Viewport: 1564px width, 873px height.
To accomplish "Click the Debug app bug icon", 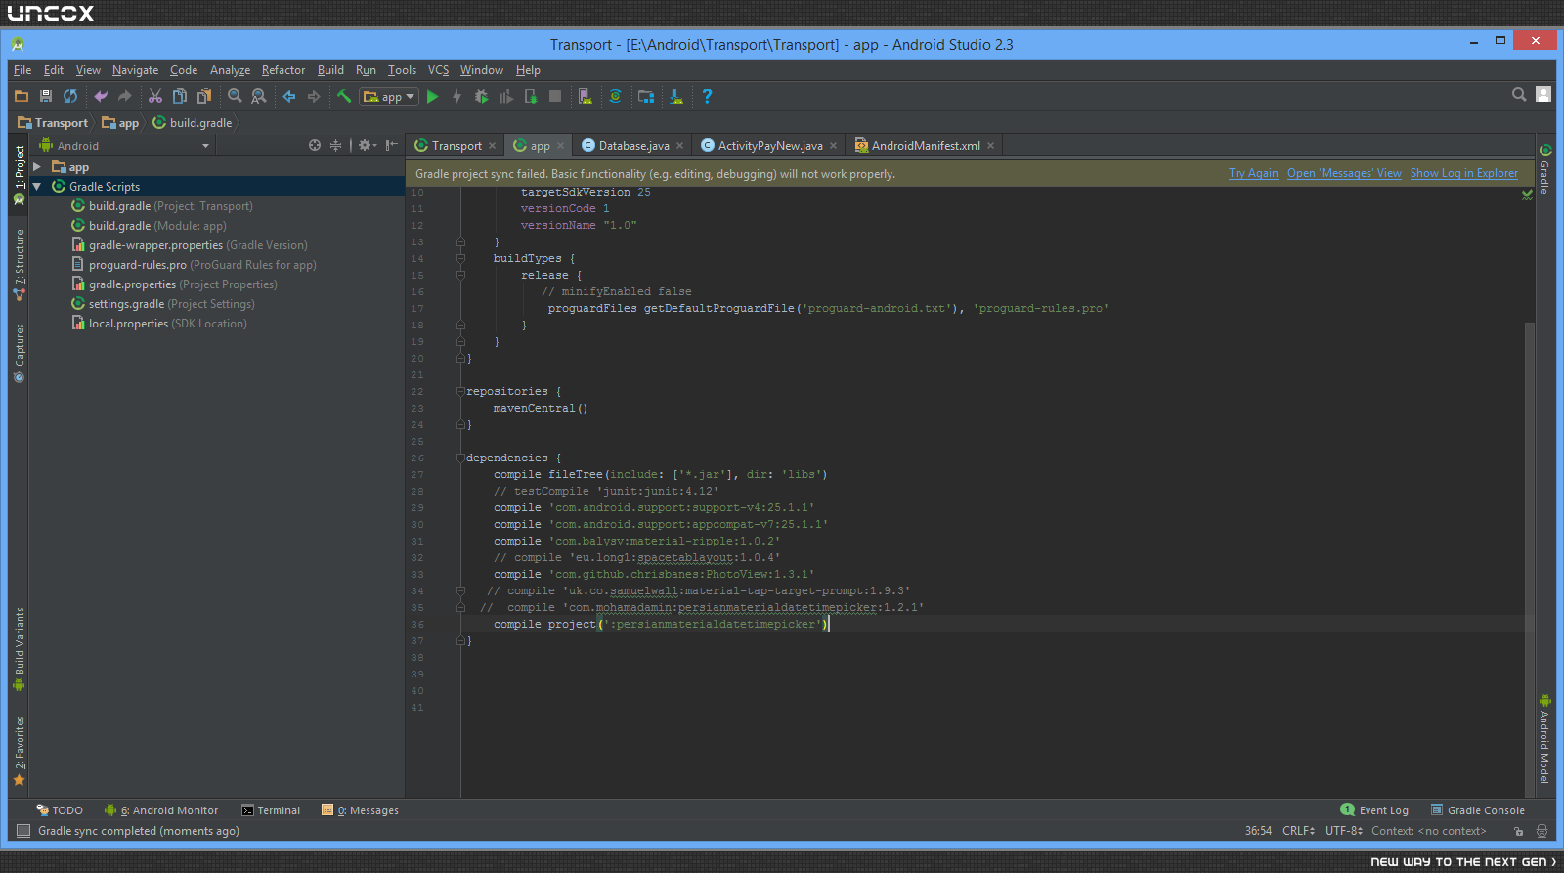I will tap(481, 96).
